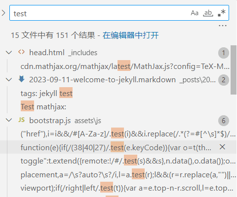The width and height of the screenshot is (237, 197).
Task: Select result 'function(e){if(/(38|40|27)/.test(e.keyCode))'
Action: 116,148
